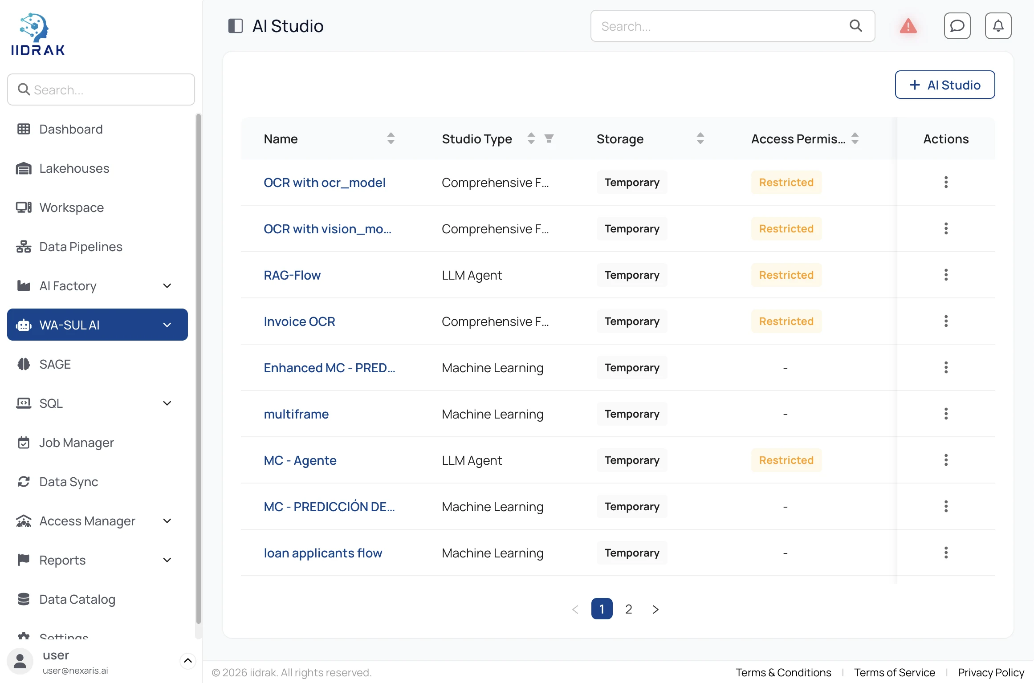Sort table by Storage column arrows

(700, 138)
